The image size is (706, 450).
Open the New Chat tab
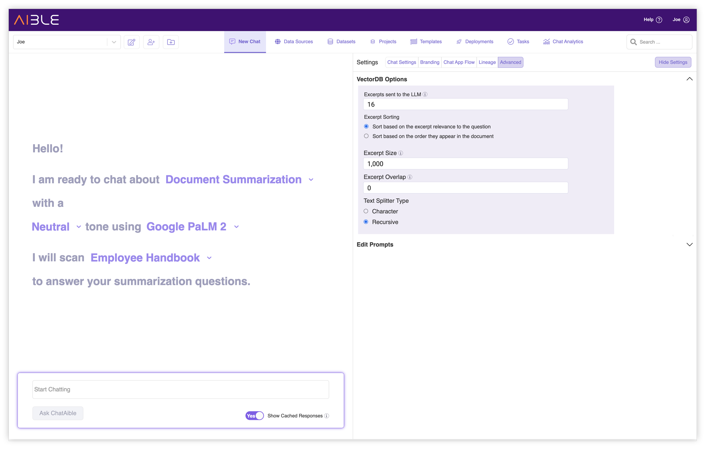point(245,42)
